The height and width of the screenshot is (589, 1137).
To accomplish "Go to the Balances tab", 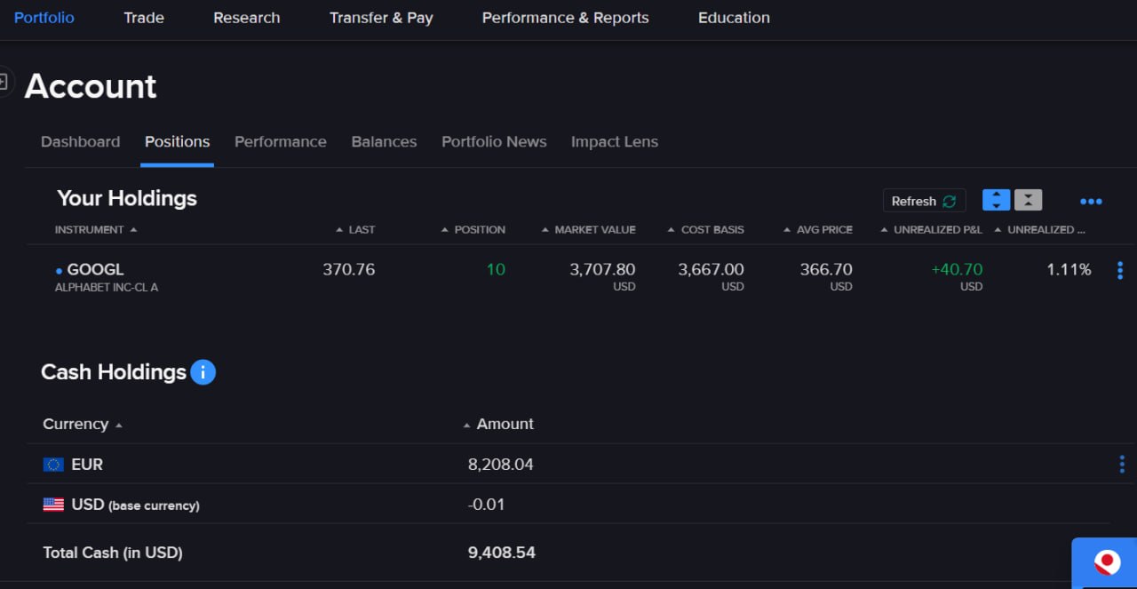I will tap(384, 141).
